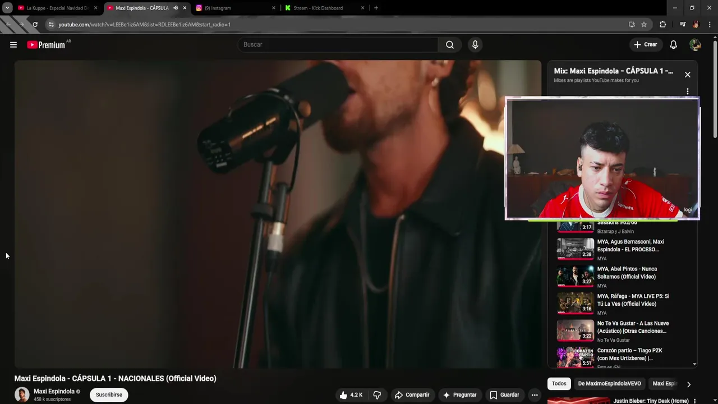
Task: Bookmark this page with star icon
Action: click(644, 25)
